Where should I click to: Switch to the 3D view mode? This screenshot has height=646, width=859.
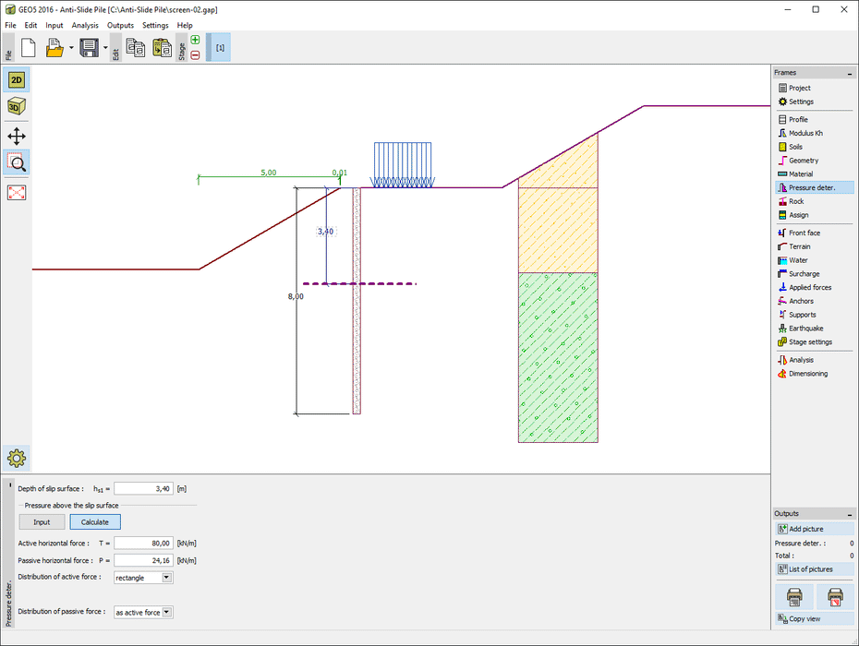point(17,107)
